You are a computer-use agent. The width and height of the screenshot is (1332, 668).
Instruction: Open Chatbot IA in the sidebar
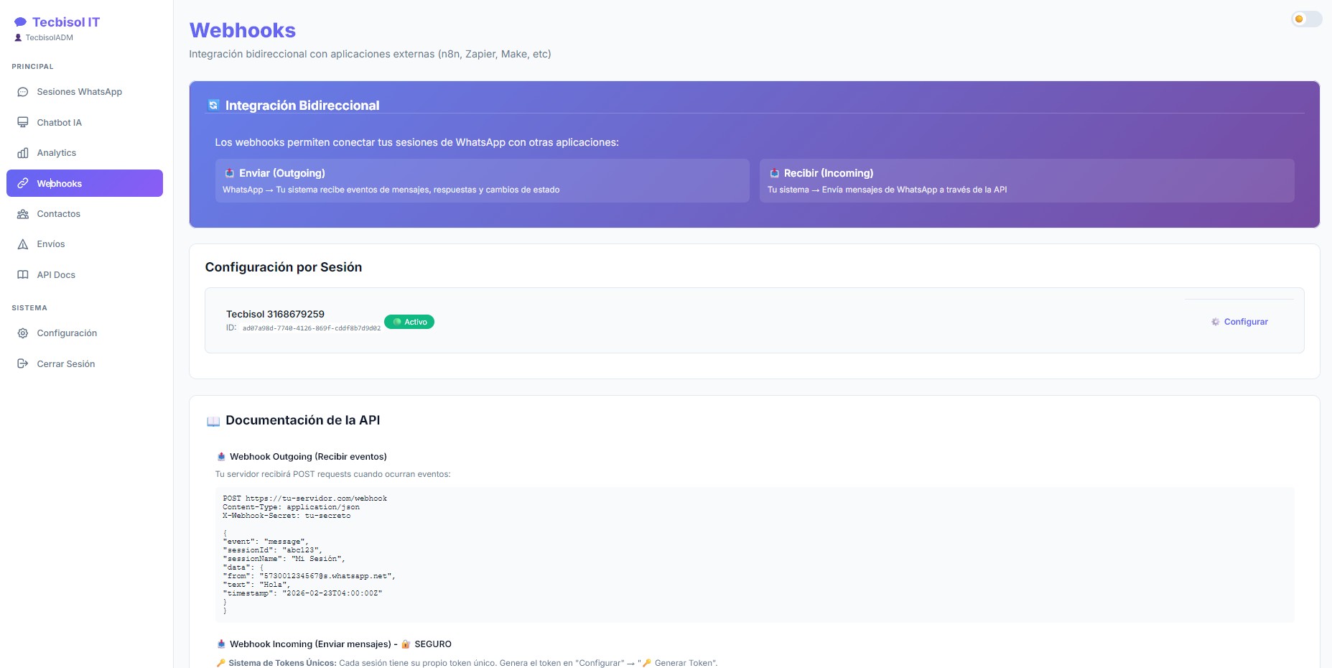(85, 122)
